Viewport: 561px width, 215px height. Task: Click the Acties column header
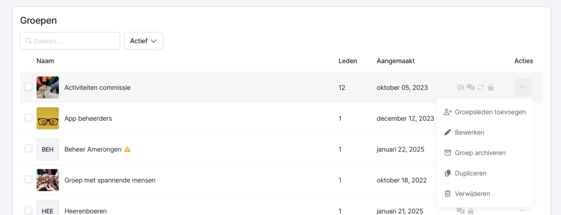tap(524, 61)
